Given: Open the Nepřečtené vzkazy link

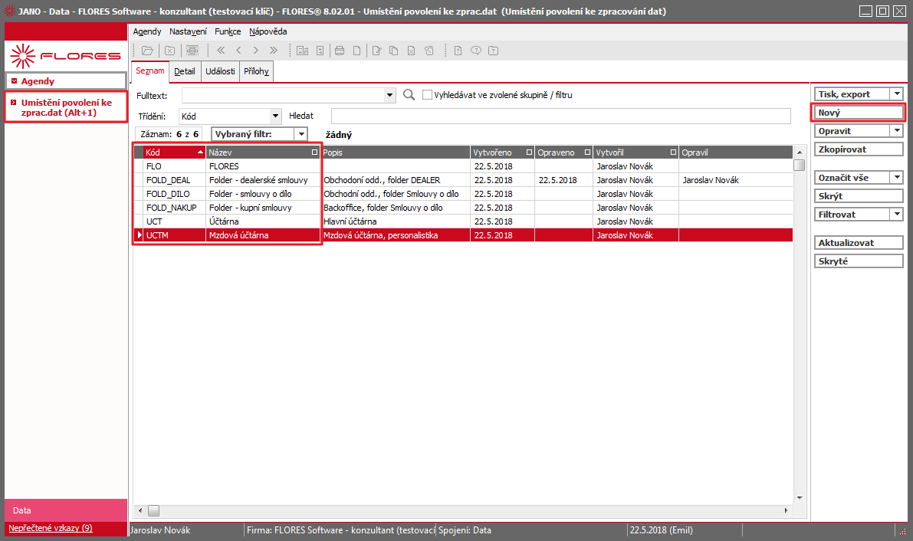Looking at the screenshot, I should pyautogui.click(x=50, y=528).
